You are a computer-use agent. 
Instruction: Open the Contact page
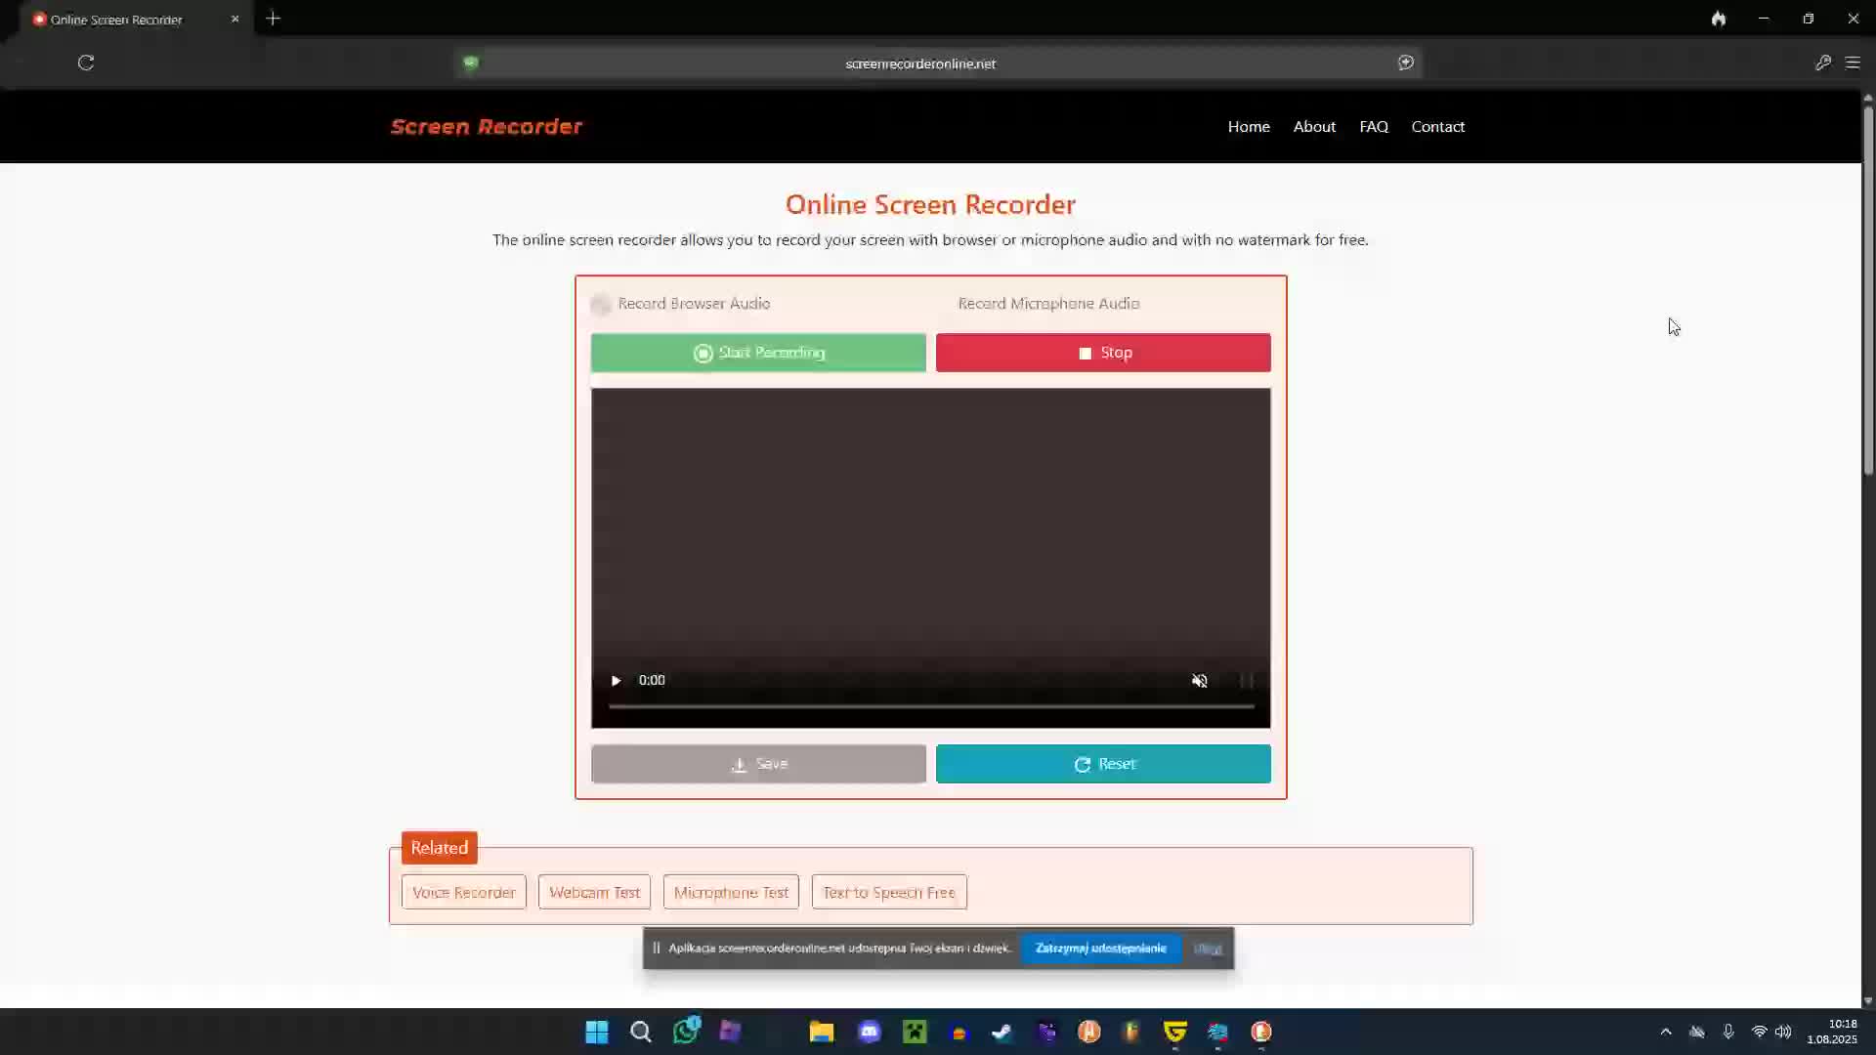1437,126
